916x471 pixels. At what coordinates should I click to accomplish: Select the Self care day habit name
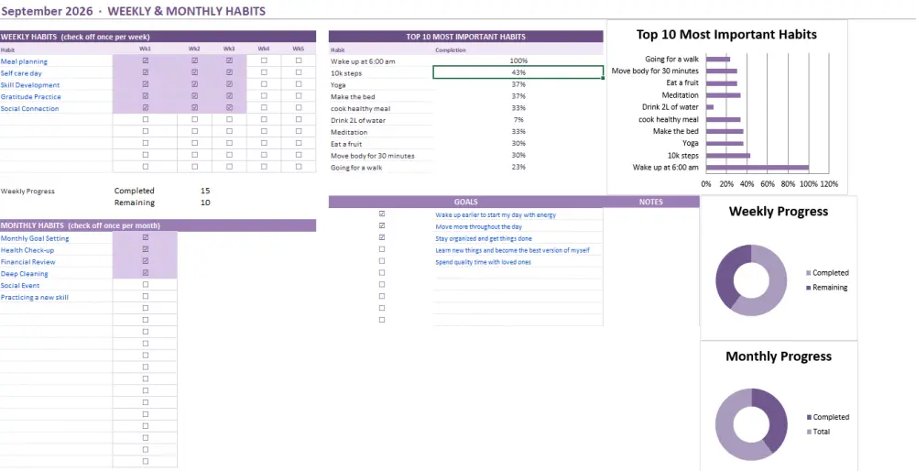(x=21, y=73)
